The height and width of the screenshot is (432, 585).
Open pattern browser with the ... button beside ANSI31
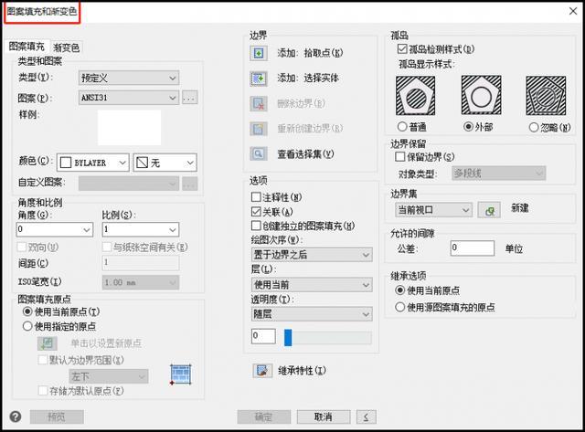190,98
